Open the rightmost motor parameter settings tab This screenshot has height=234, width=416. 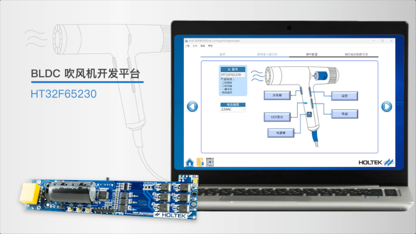(x=356, y=54)
